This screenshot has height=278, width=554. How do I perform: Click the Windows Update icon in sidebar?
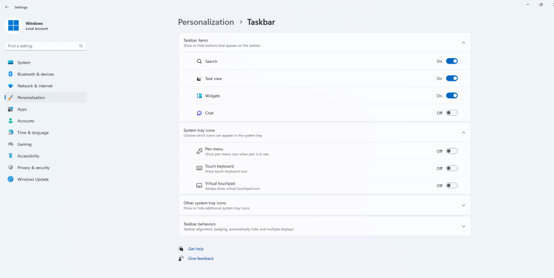pos(10,179)
